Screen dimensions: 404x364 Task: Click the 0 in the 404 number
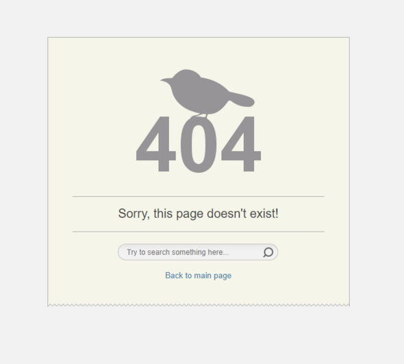[x=199, y=145]
